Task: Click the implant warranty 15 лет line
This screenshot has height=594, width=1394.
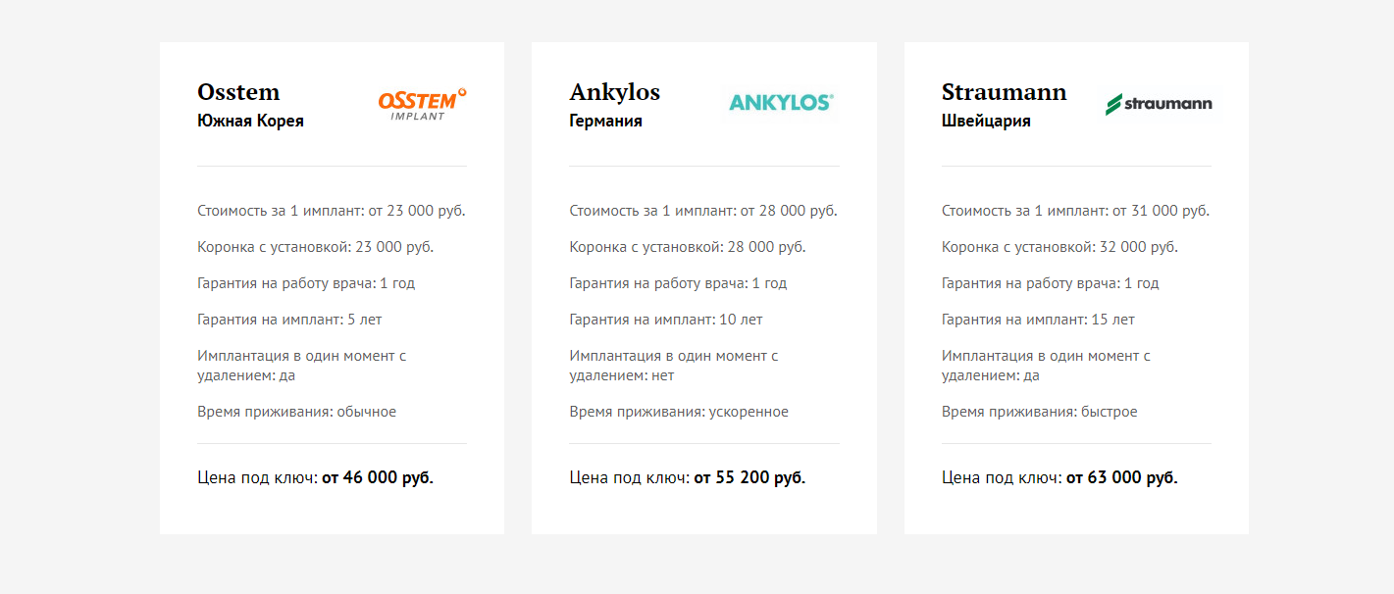Action: [x=1038, y=320]
